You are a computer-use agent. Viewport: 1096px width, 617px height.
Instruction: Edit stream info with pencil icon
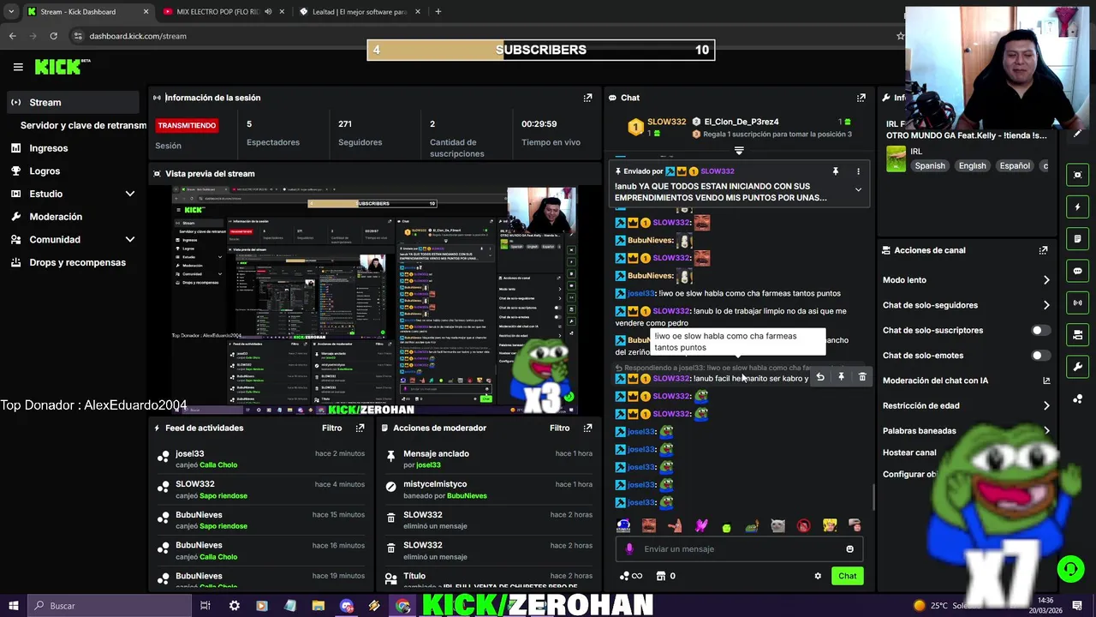tap(1077, 133)
